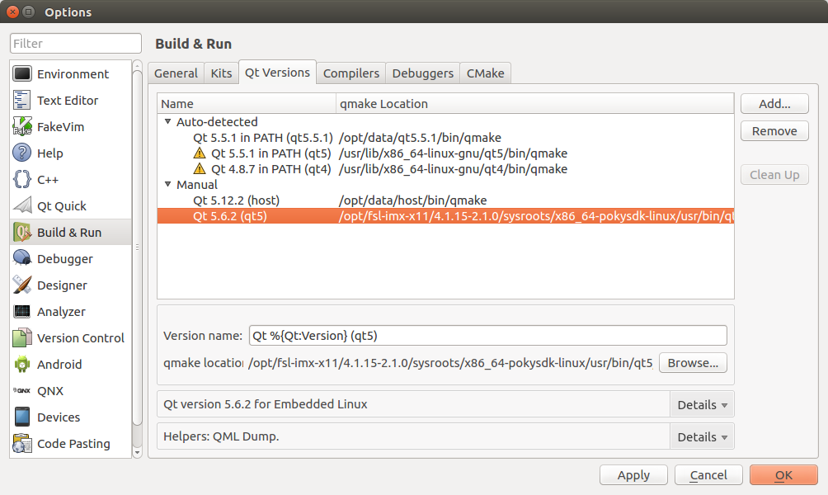Click warning icon beside Qt 4.8.7 entry
This screenshot has width=828, height=495.
pyautogui.click(x=200, y=169)
